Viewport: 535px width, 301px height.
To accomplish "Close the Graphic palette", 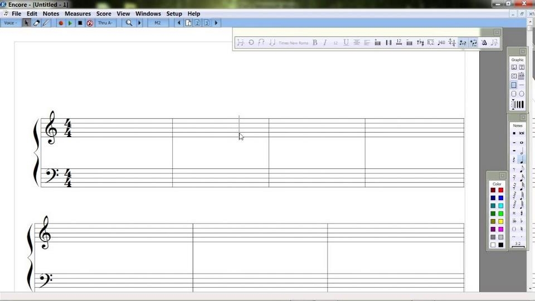I will [x=523, y=51].
